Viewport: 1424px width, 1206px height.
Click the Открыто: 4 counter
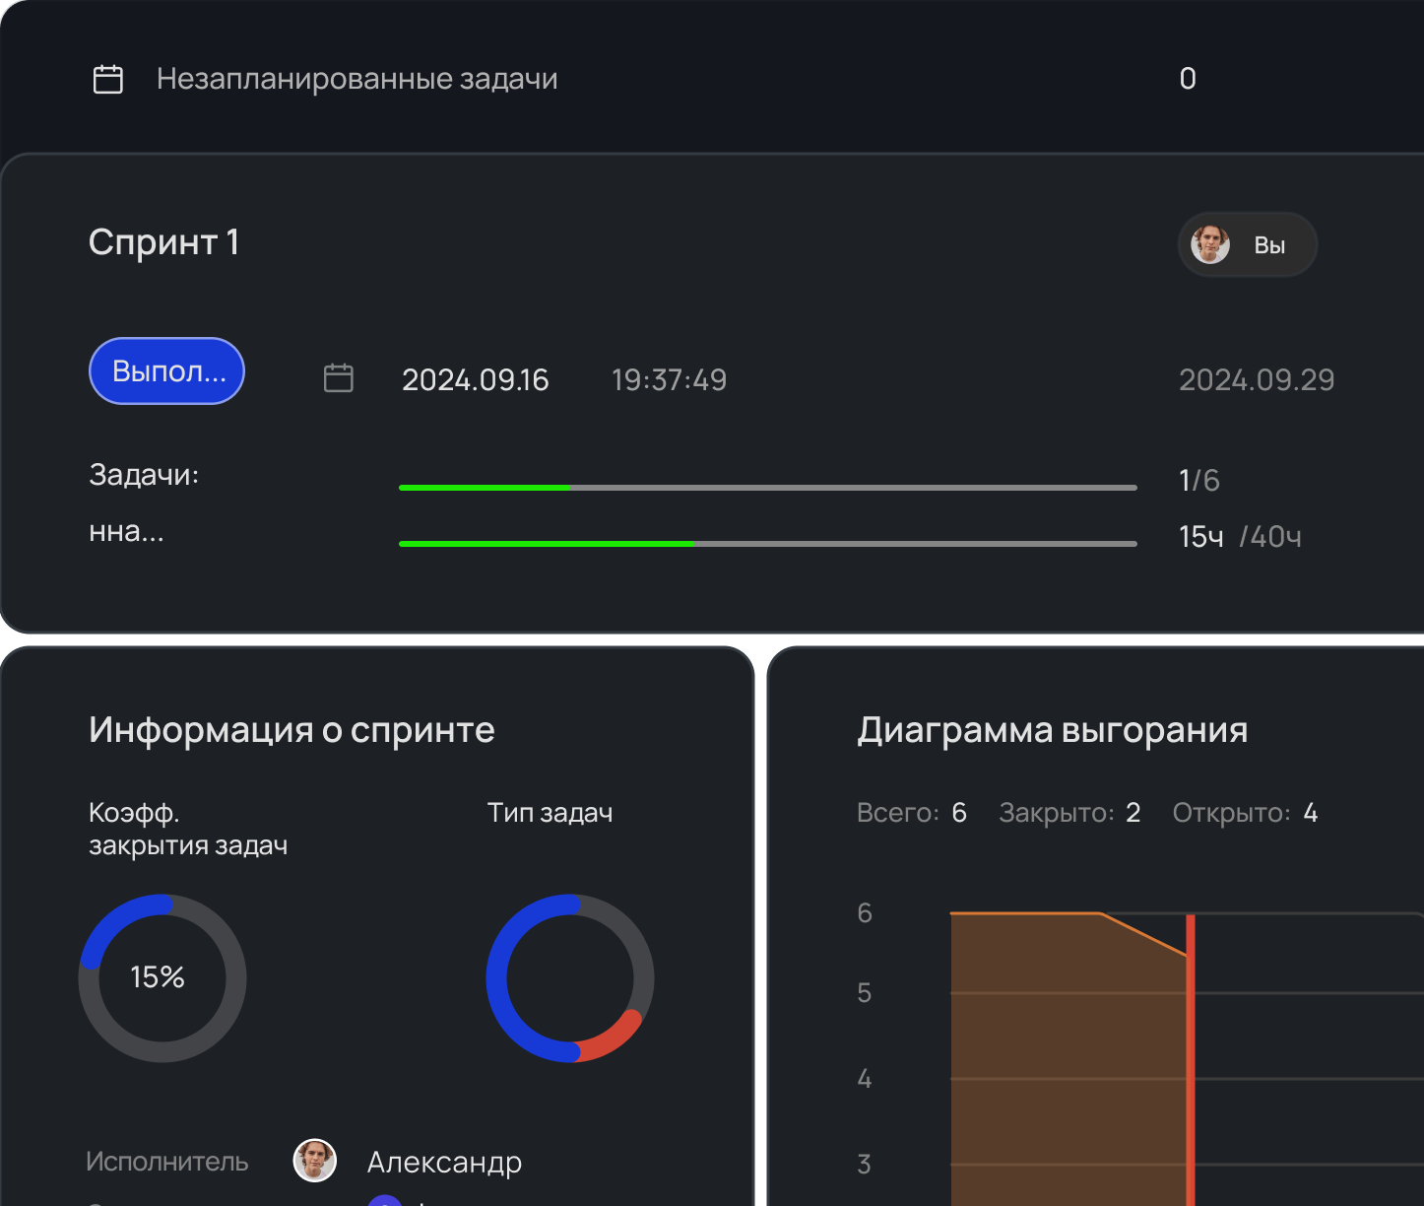click(1244, 813)
